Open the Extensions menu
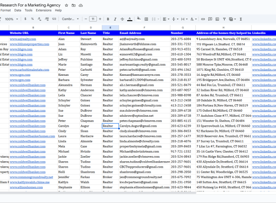276x203 pixels. [44, 10]
